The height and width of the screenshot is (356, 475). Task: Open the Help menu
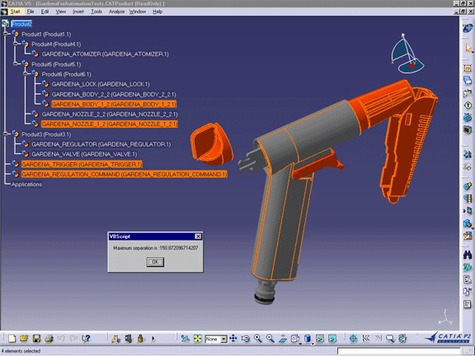(158, 12)
